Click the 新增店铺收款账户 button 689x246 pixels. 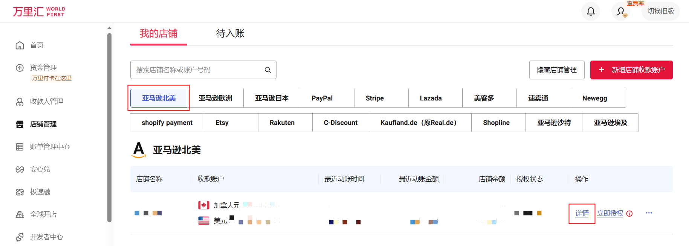631,70
